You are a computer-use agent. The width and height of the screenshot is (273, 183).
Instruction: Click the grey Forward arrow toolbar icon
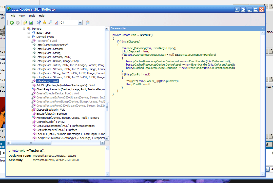click(17, 23)
